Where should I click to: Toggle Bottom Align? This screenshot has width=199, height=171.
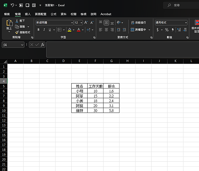click(x=112, y=23)
